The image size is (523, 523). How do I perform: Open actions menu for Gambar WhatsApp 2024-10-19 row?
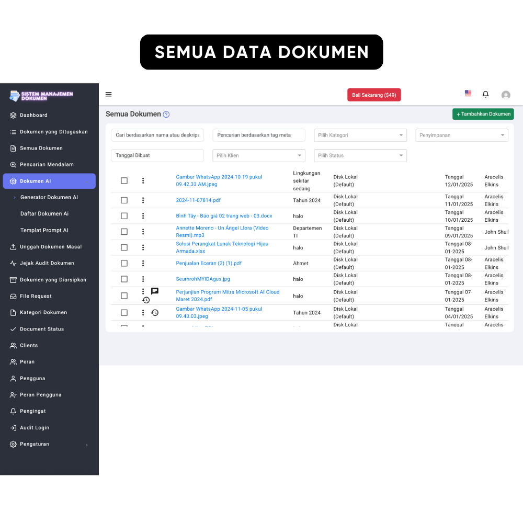(143, 180)
